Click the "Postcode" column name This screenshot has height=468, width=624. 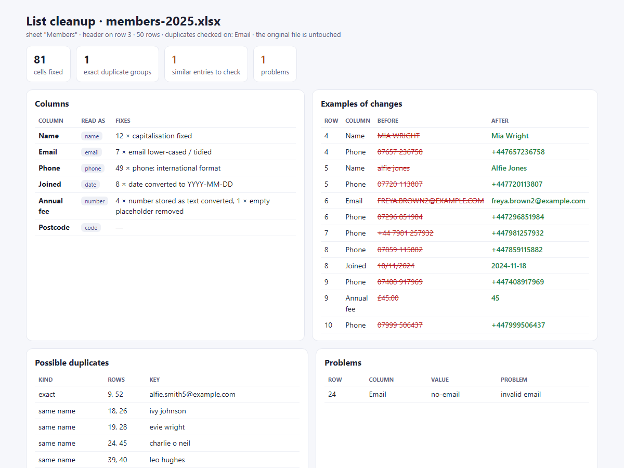[x=54, y=227]
